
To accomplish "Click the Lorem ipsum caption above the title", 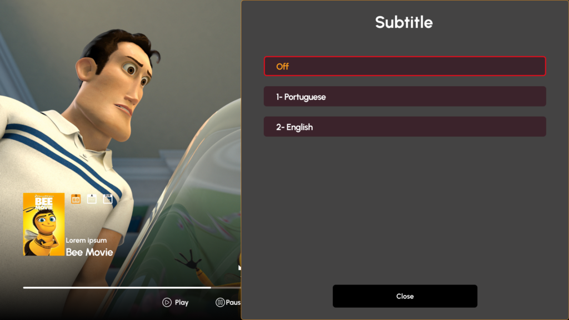I will click(86, 240).
